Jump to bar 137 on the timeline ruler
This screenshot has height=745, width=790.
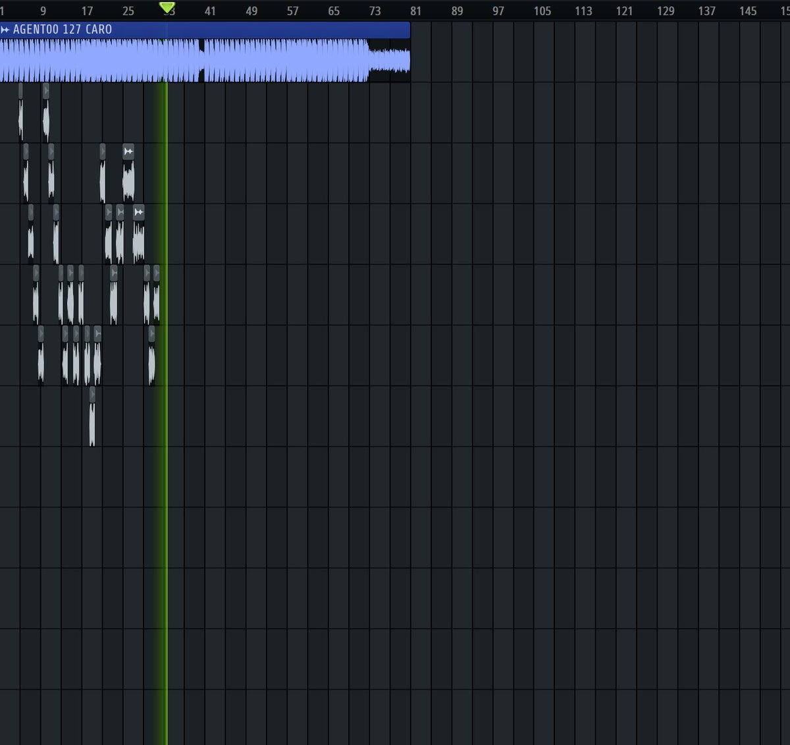[x=706, y=11]
